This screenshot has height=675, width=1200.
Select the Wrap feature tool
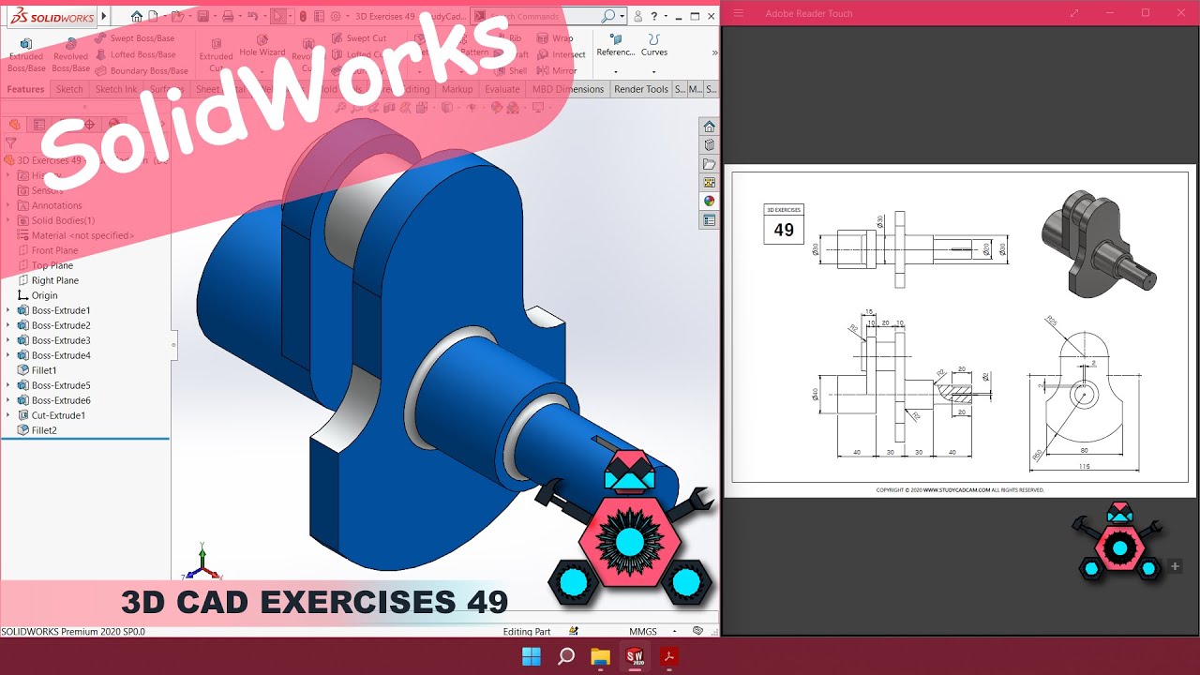point(555,38)
